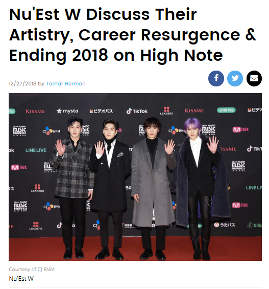This screenshot has height=289, width=269.
Task: Click the bibi logo in photo corner
Action: (255, 225)
